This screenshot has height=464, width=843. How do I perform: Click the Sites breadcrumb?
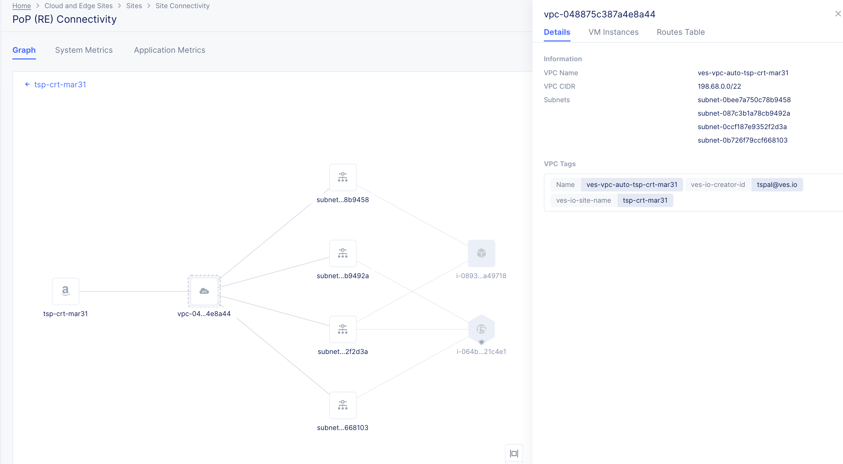click(x=134, y=6)
